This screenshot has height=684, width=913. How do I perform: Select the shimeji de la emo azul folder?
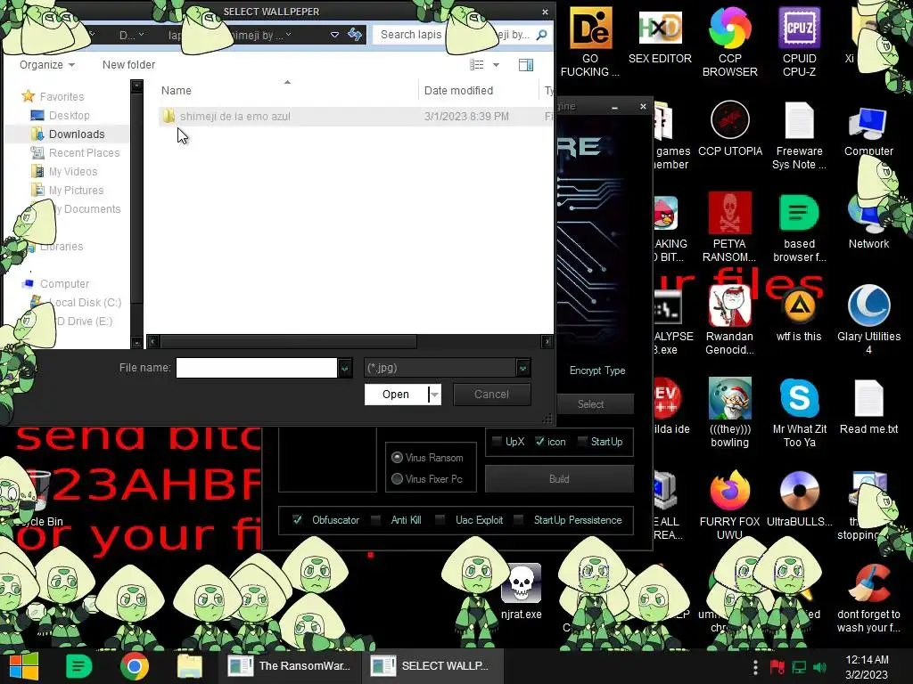coord(235,117)
